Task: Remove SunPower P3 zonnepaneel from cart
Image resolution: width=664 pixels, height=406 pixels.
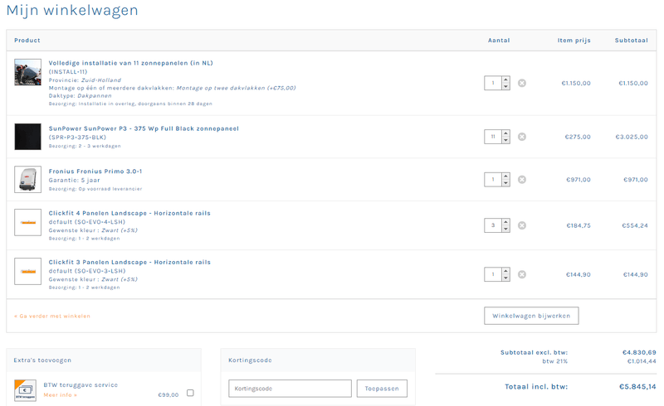Action: click(x=522, y=137)
